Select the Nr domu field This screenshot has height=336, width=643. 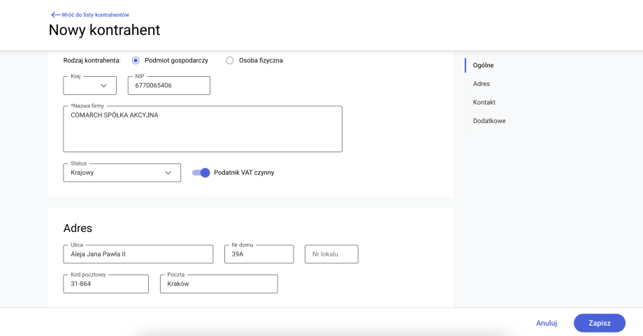[x=259, y=254]
